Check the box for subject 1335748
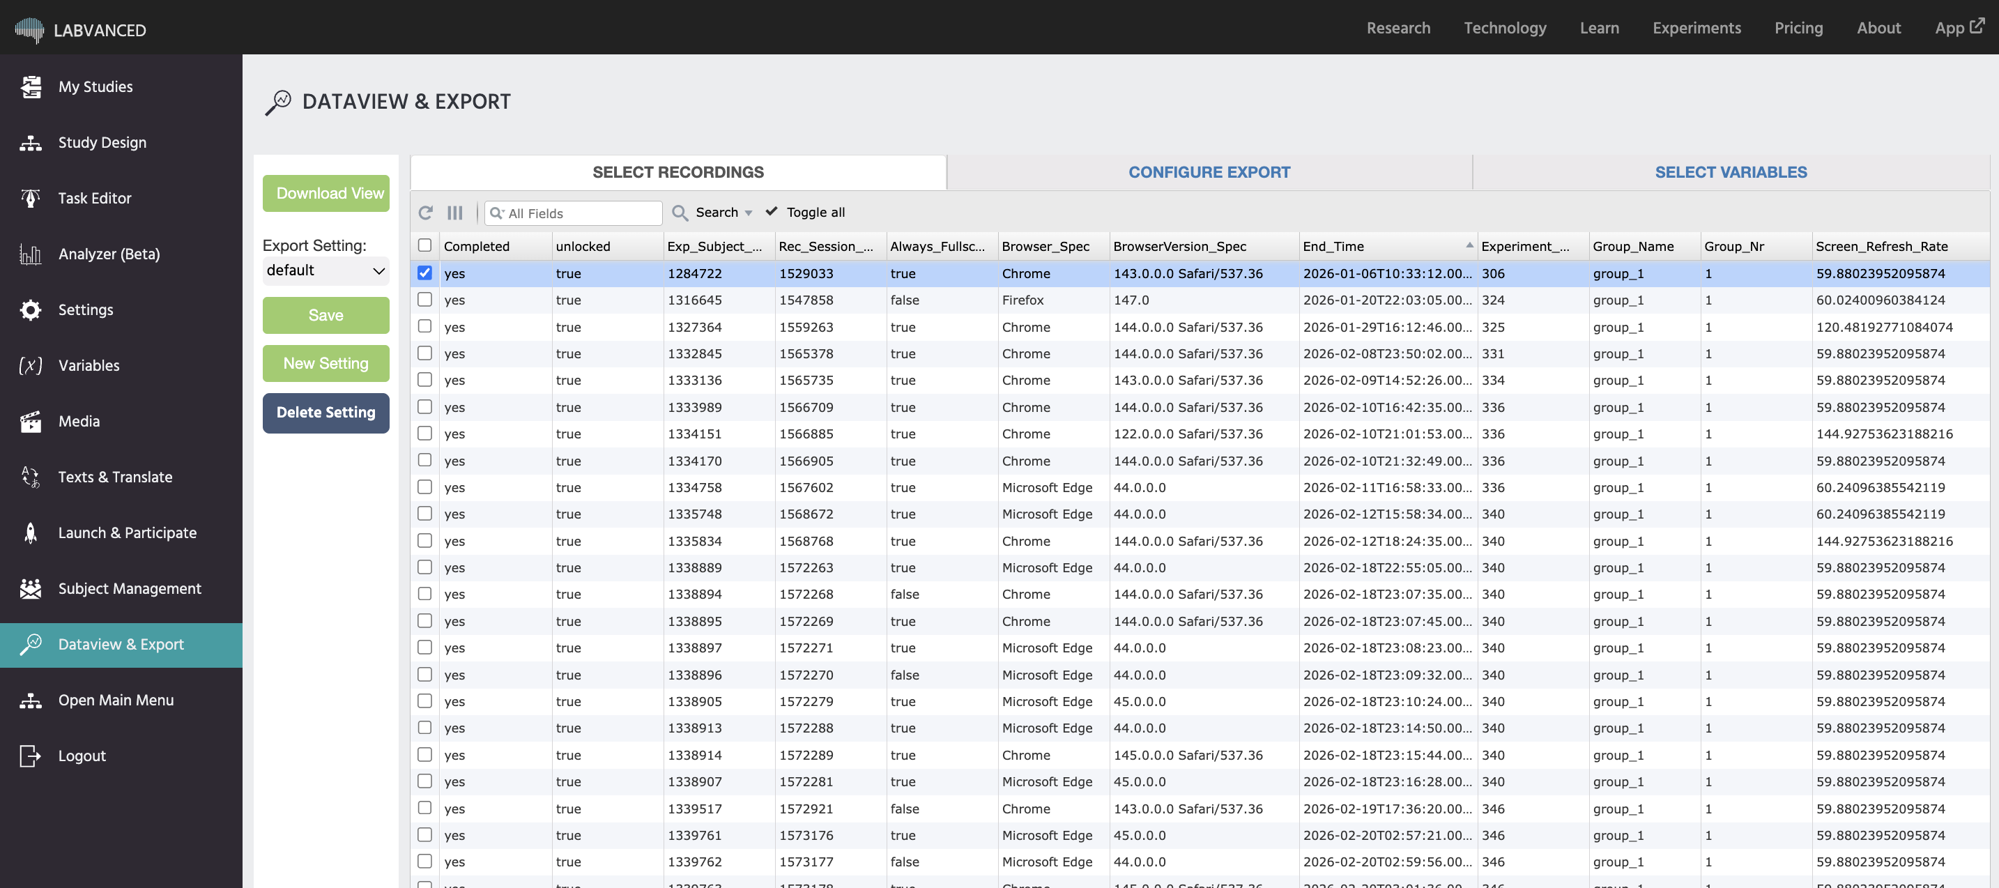This screenshot has width=1999, height=888. coord(424,514)
